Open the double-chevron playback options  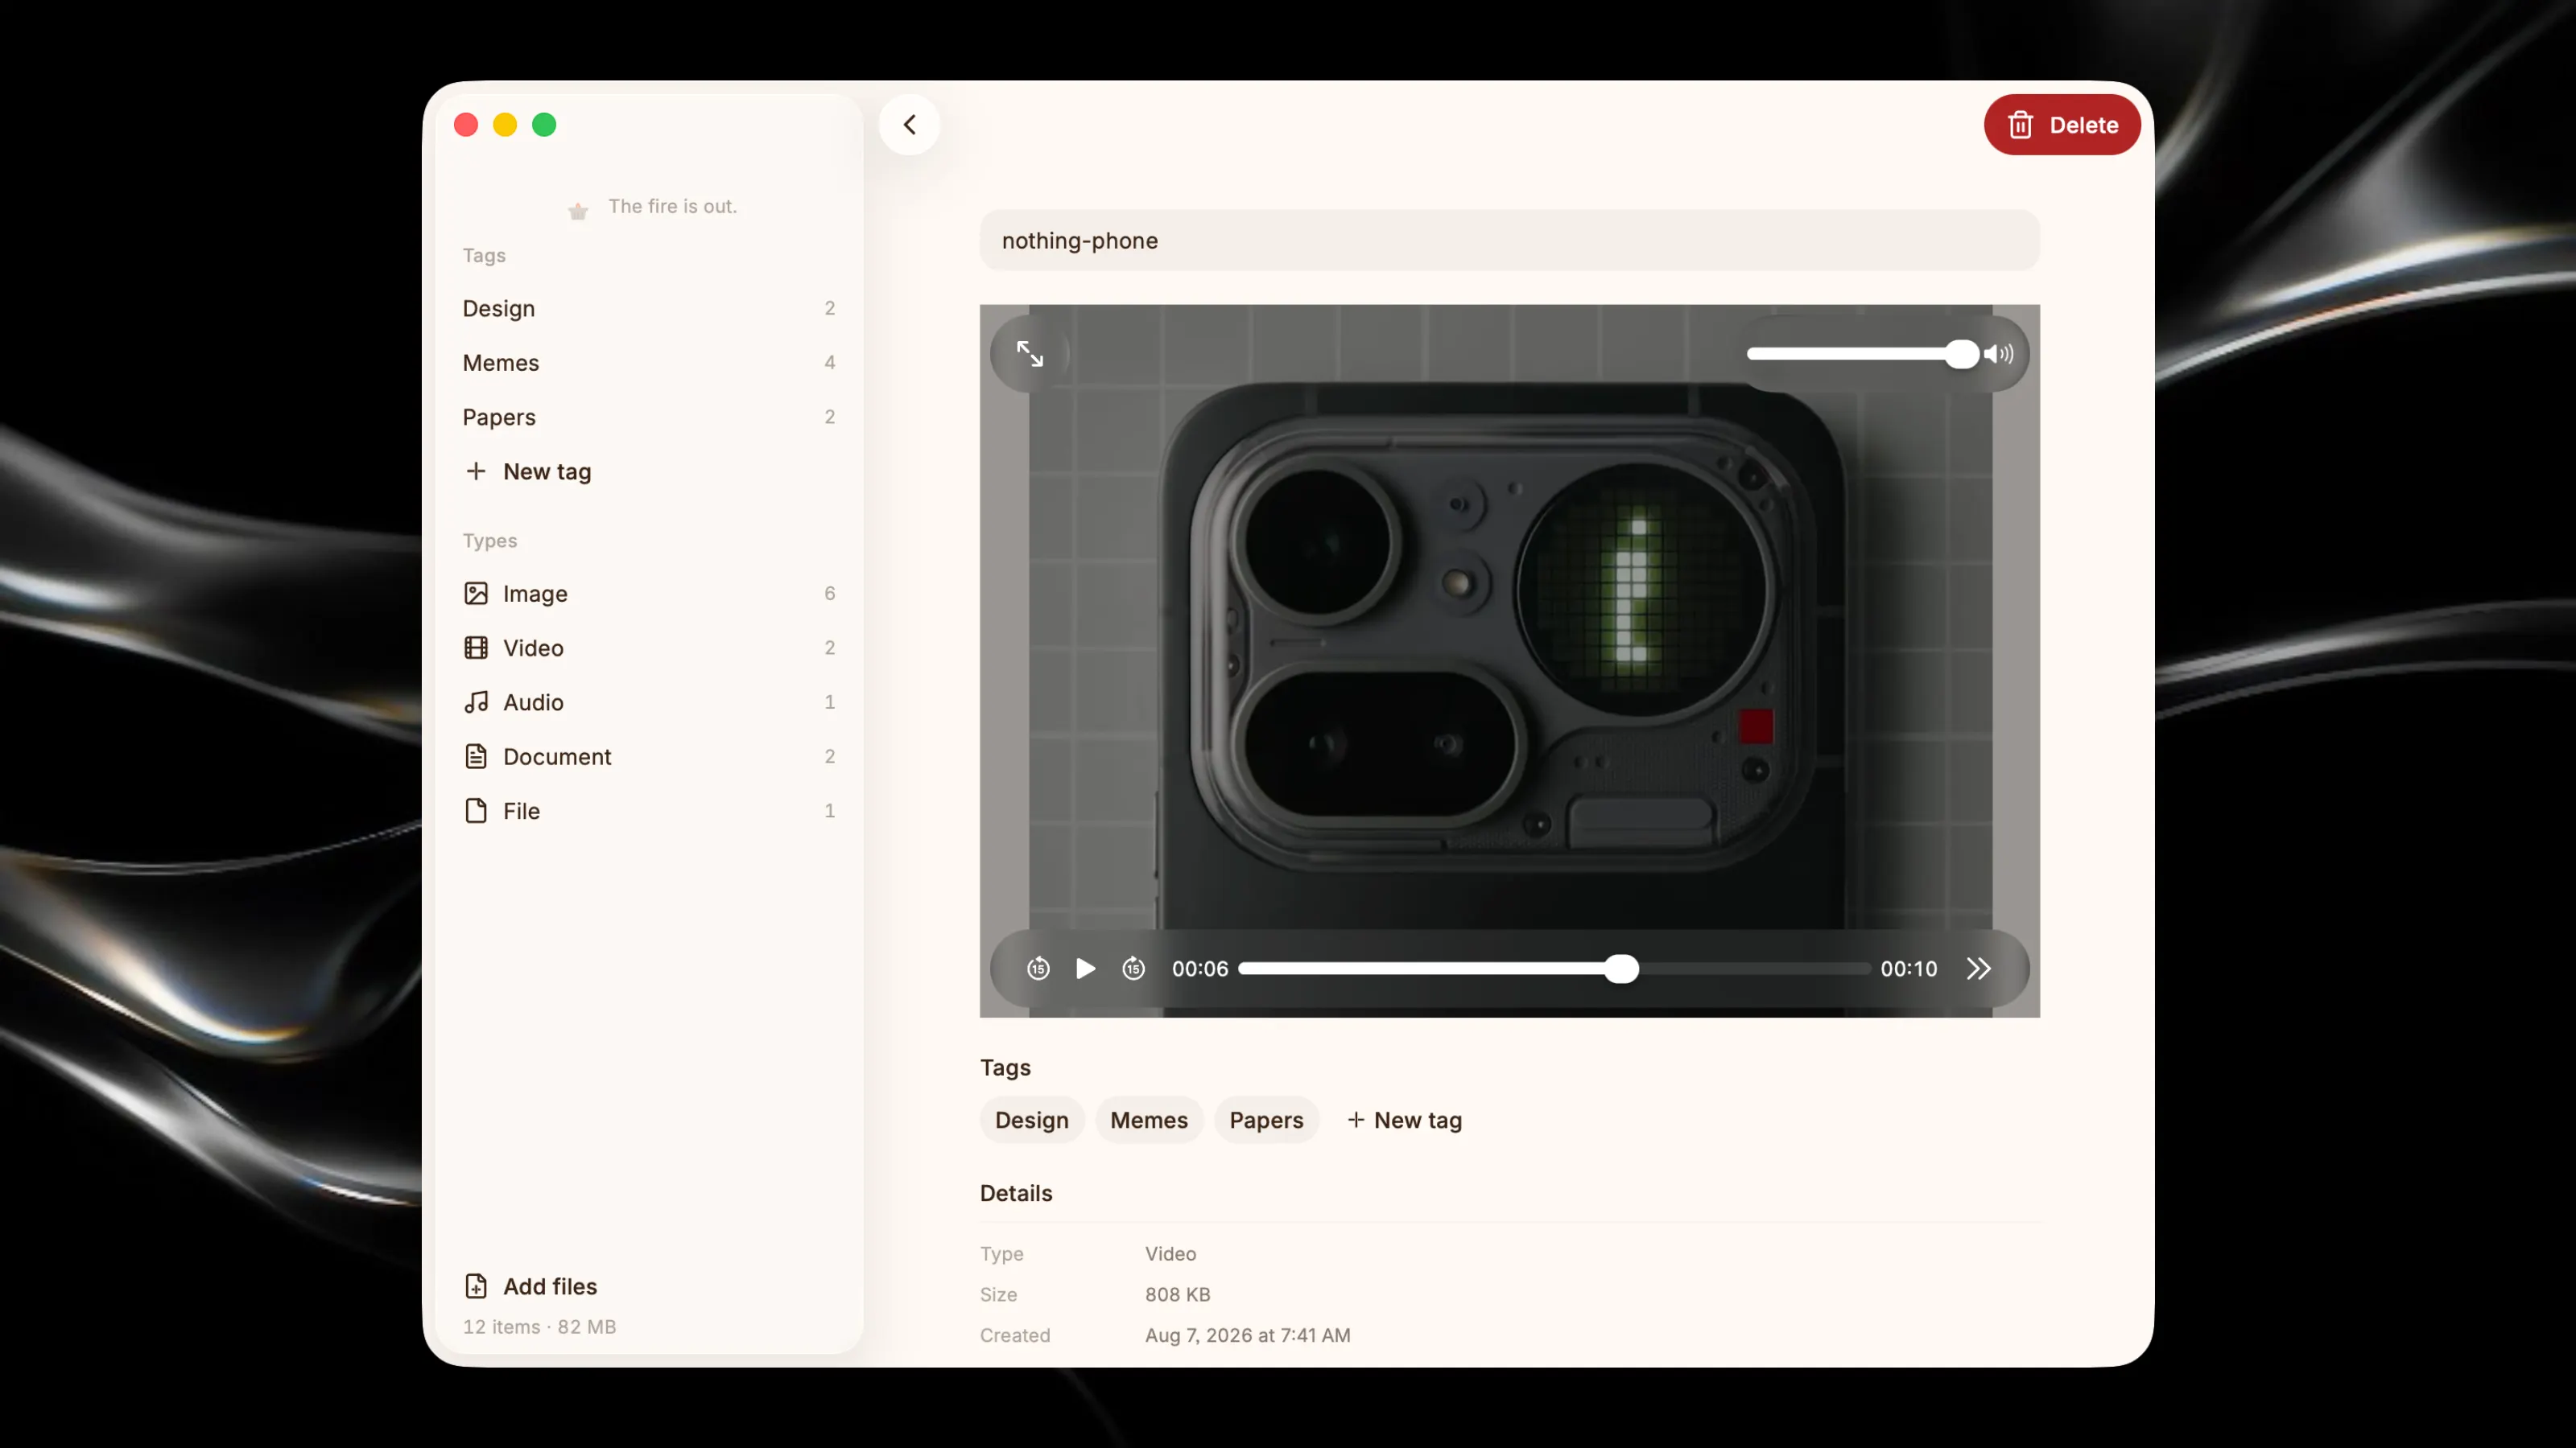click(1978, 969)
